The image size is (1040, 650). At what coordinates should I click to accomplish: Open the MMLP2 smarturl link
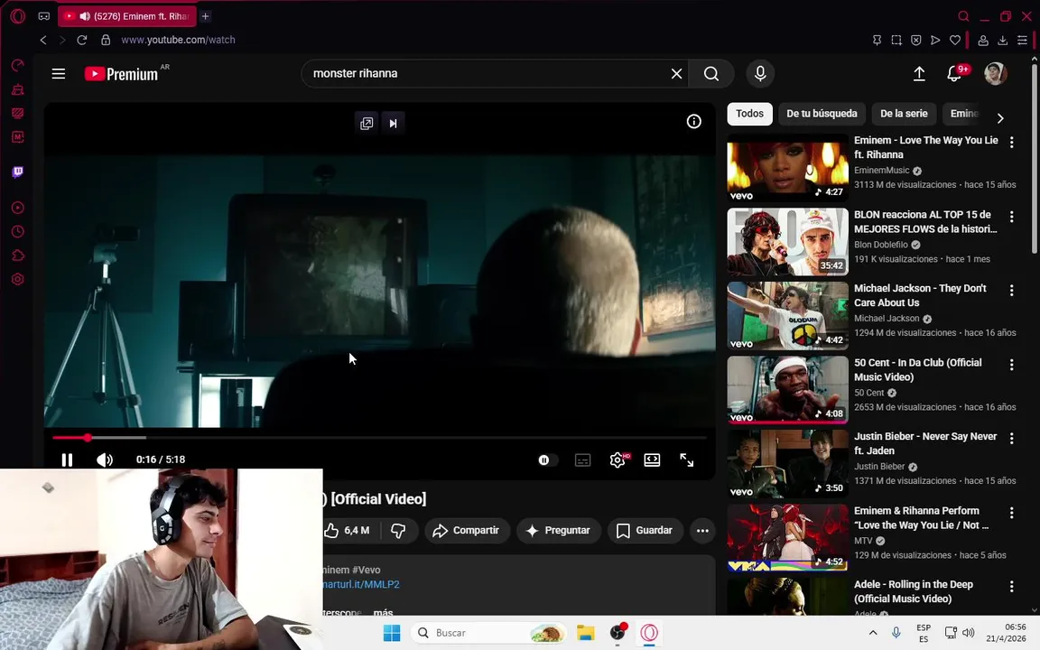pos(361,584)
